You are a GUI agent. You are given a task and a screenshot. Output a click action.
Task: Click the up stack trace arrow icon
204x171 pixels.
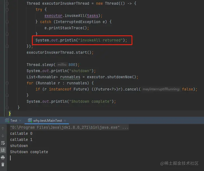pyautogui.click(x=3, y=128)
